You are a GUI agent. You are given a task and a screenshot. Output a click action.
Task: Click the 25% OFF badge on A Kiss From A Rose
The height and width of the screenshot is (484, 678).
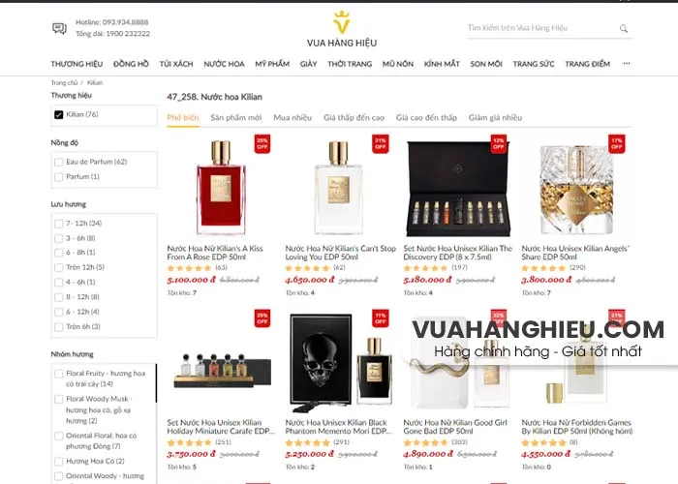(262, 144)
